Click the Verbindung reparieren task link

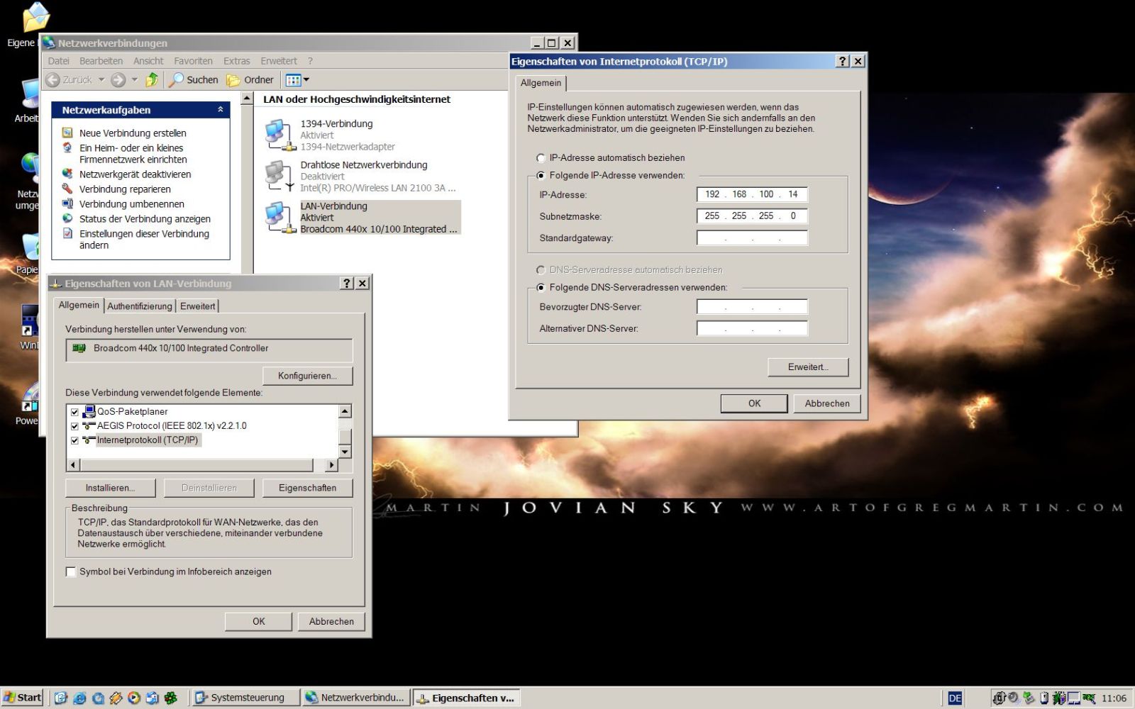[x=125, y=189]
